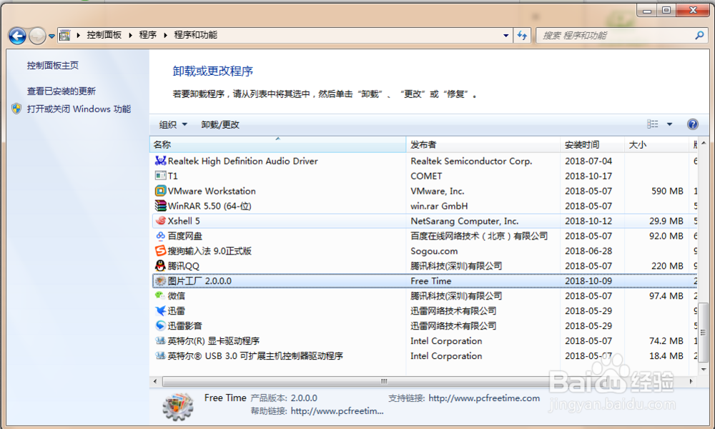
Task: Click the horizontal scrollbar right arrow
Action: click(691, 381)
